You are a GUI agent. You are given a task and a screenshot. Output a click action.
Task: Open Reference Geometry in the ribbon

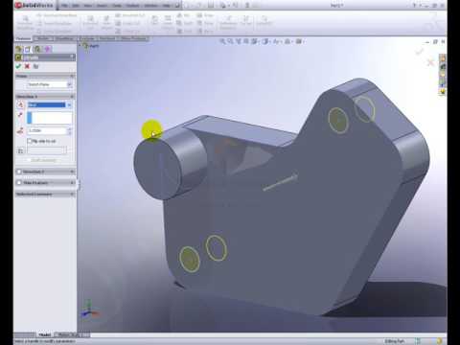[228, 22]
